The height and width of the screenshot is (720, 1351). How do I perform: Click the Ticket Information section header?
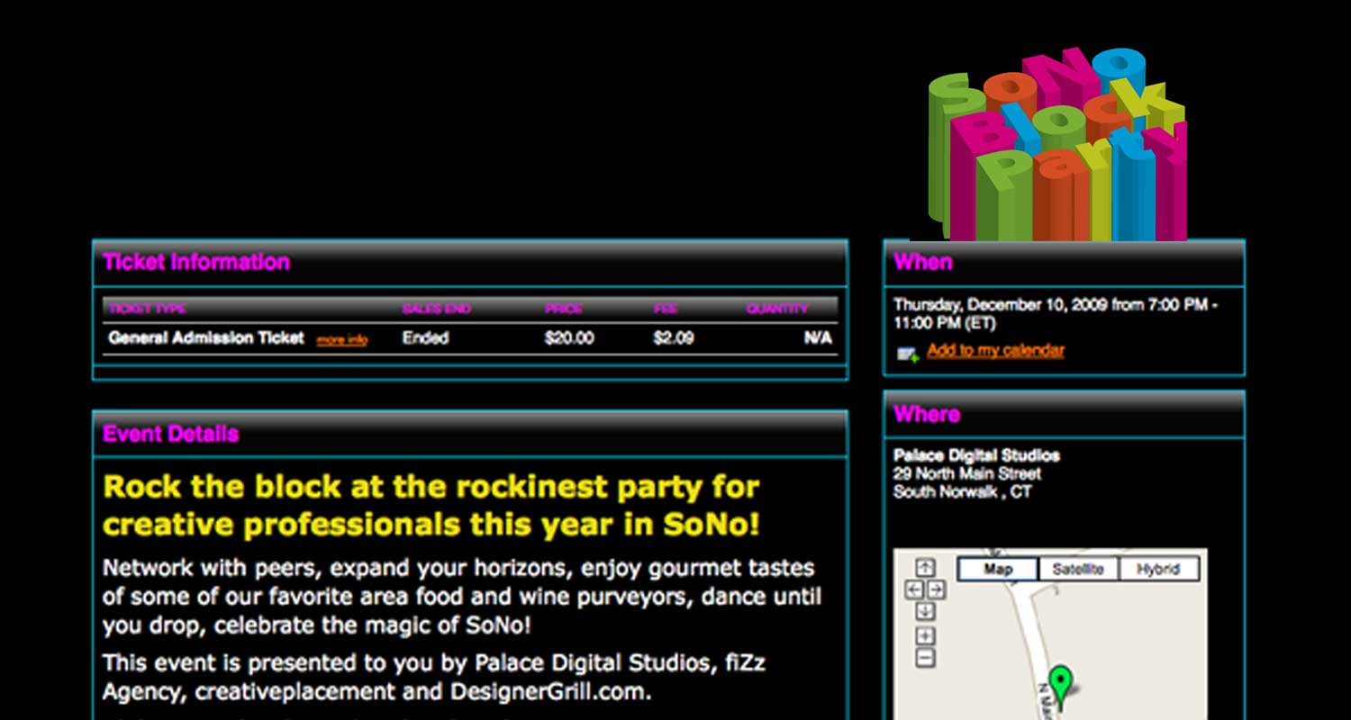pos(195,262)
